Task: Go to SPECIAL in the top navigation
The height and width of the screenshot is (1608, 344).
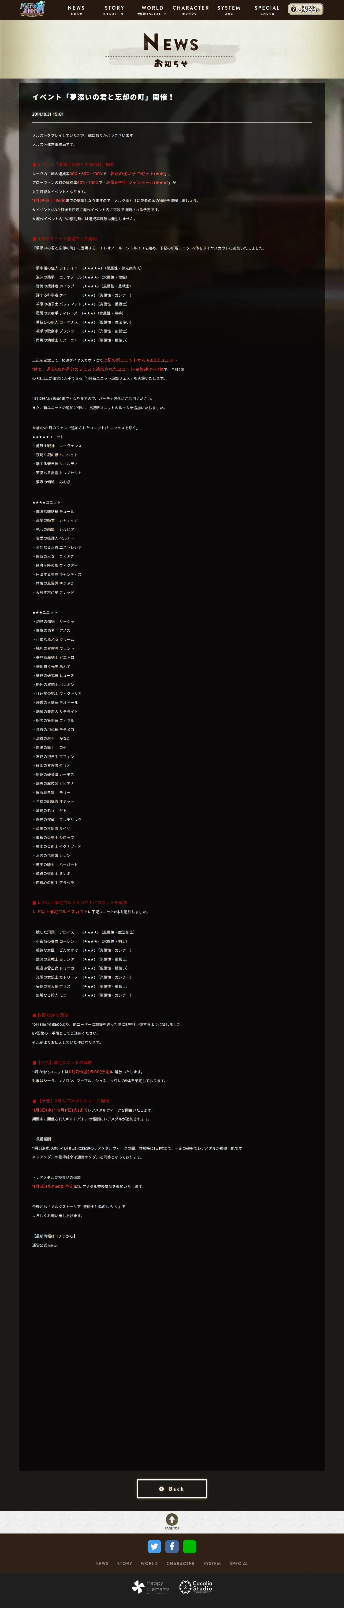Action: (267, 10)
